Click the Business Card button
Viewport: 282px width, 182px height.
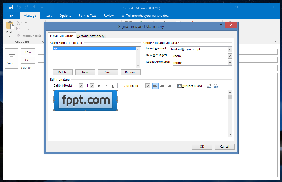(189, 86)
